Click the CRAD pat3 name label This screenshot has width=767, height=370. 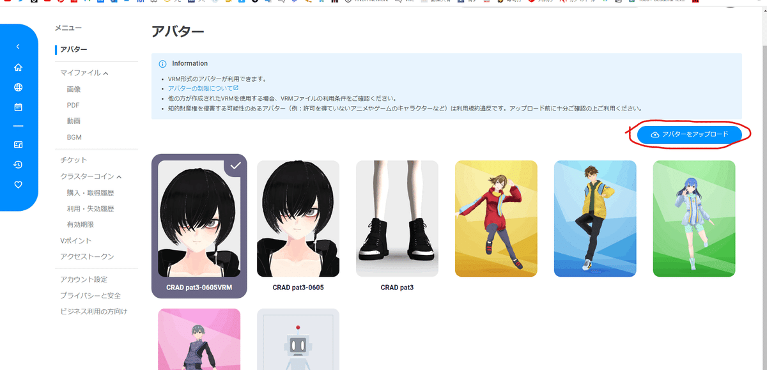point(397,288)
